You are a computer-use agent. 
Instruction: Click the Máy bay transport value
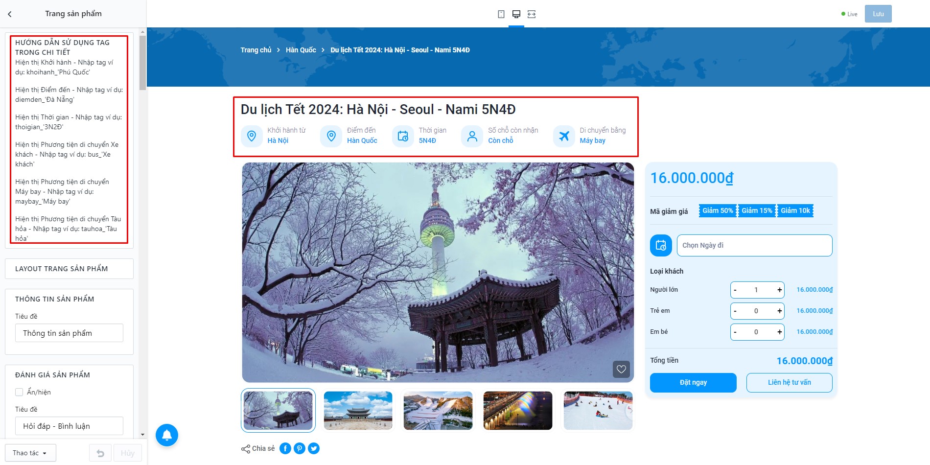click(593, 140)
